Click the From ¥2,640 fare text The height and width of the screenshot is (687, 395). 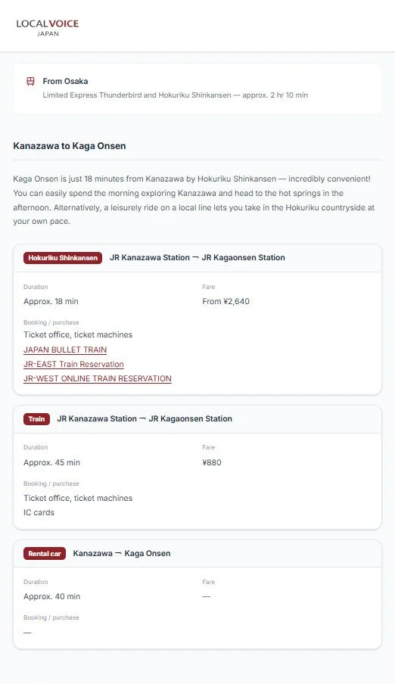click(225, 301)
